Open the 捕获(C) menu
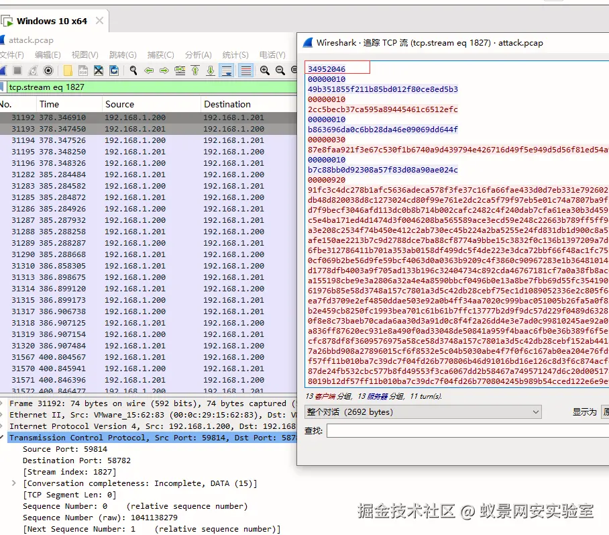The width and height of the screenshot is (609, 535). 160,55
